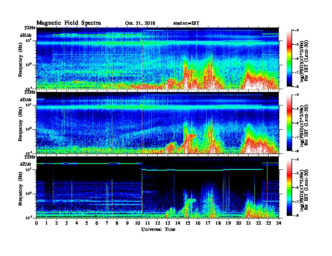Click hour tick label "9" on the time axis
Screen dimensions: 332x256
(x=127, y=223)
